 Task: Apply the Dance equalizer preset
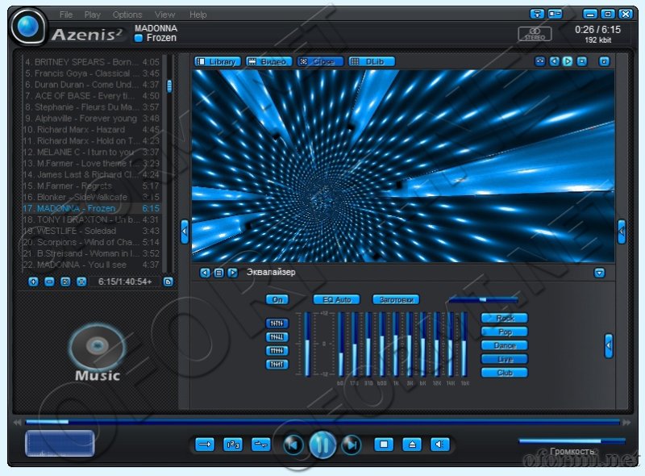click(x=505, y=345)
